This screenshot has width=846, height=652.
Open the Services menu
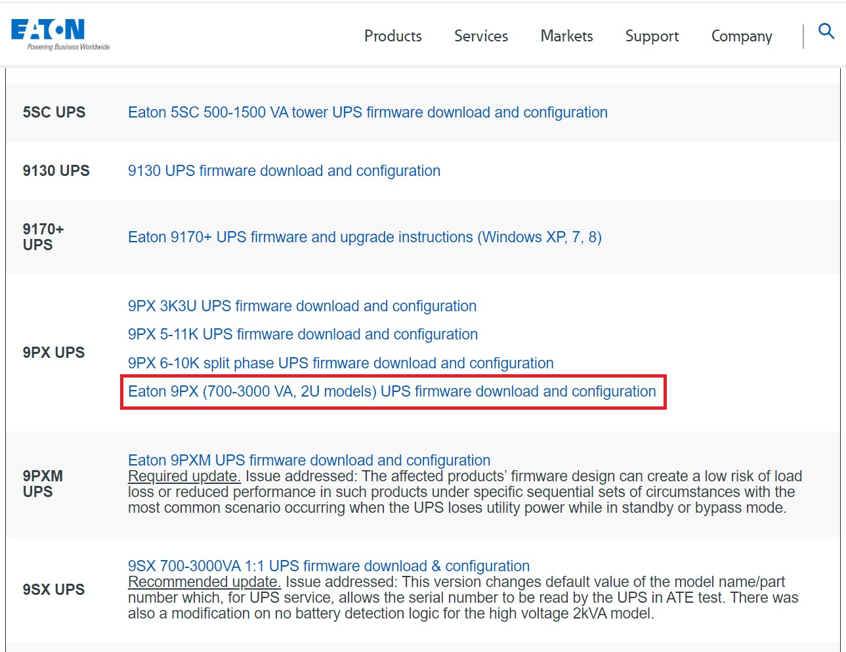coord(481,36)
